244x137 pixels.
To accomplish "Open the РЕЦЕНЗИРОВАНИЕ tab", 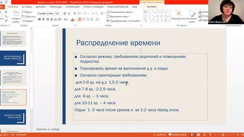I will click(118, 7).
